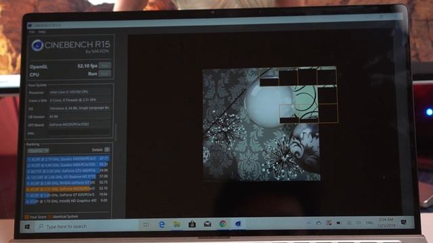Click Cinebench icon in taskbar
Screen dimensions: 433x243
pos(238,223)
